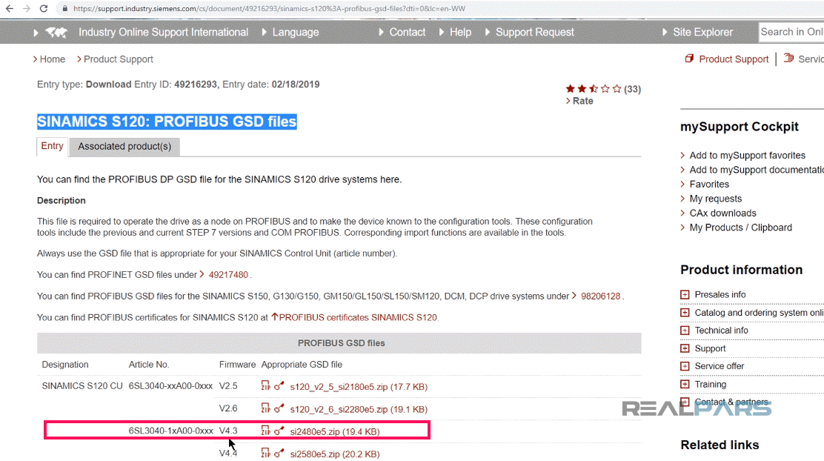Navigate to Home breadcrumb
This screenshot has width=824, height=461.
click(x=53, y=59)
